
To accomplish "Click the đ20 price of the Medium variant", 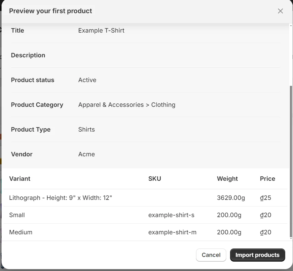I will [x=265, y=232].
